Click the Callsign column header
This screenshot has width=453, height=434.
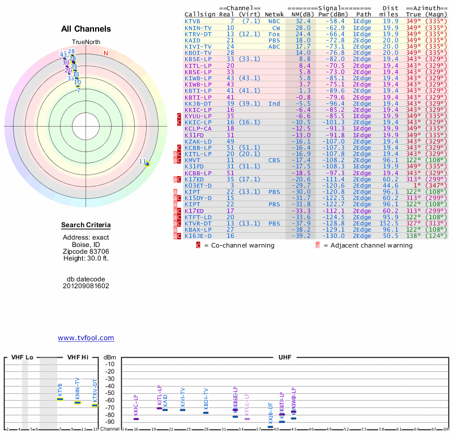point(201,14)
